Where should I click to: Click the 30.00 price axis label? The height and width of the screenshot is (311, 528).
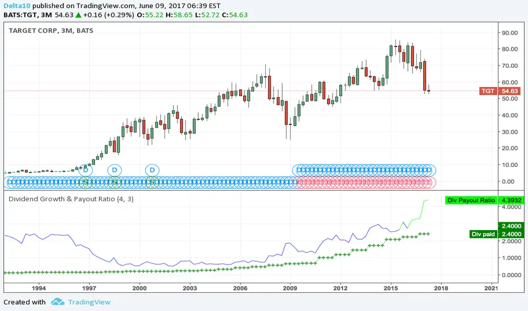[x=510, y=132]
